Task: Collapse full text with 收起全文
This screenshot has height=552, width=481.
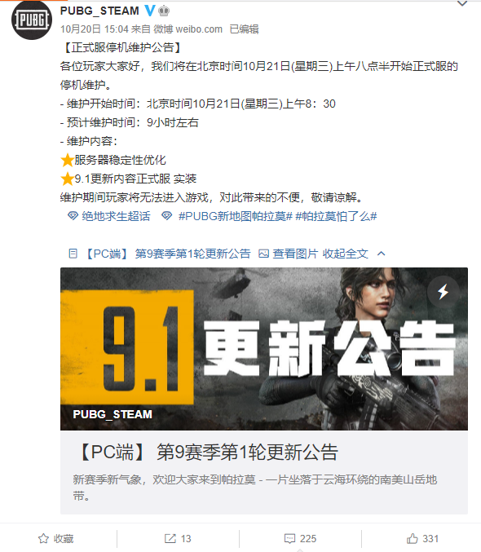Action: coord(346,254)
